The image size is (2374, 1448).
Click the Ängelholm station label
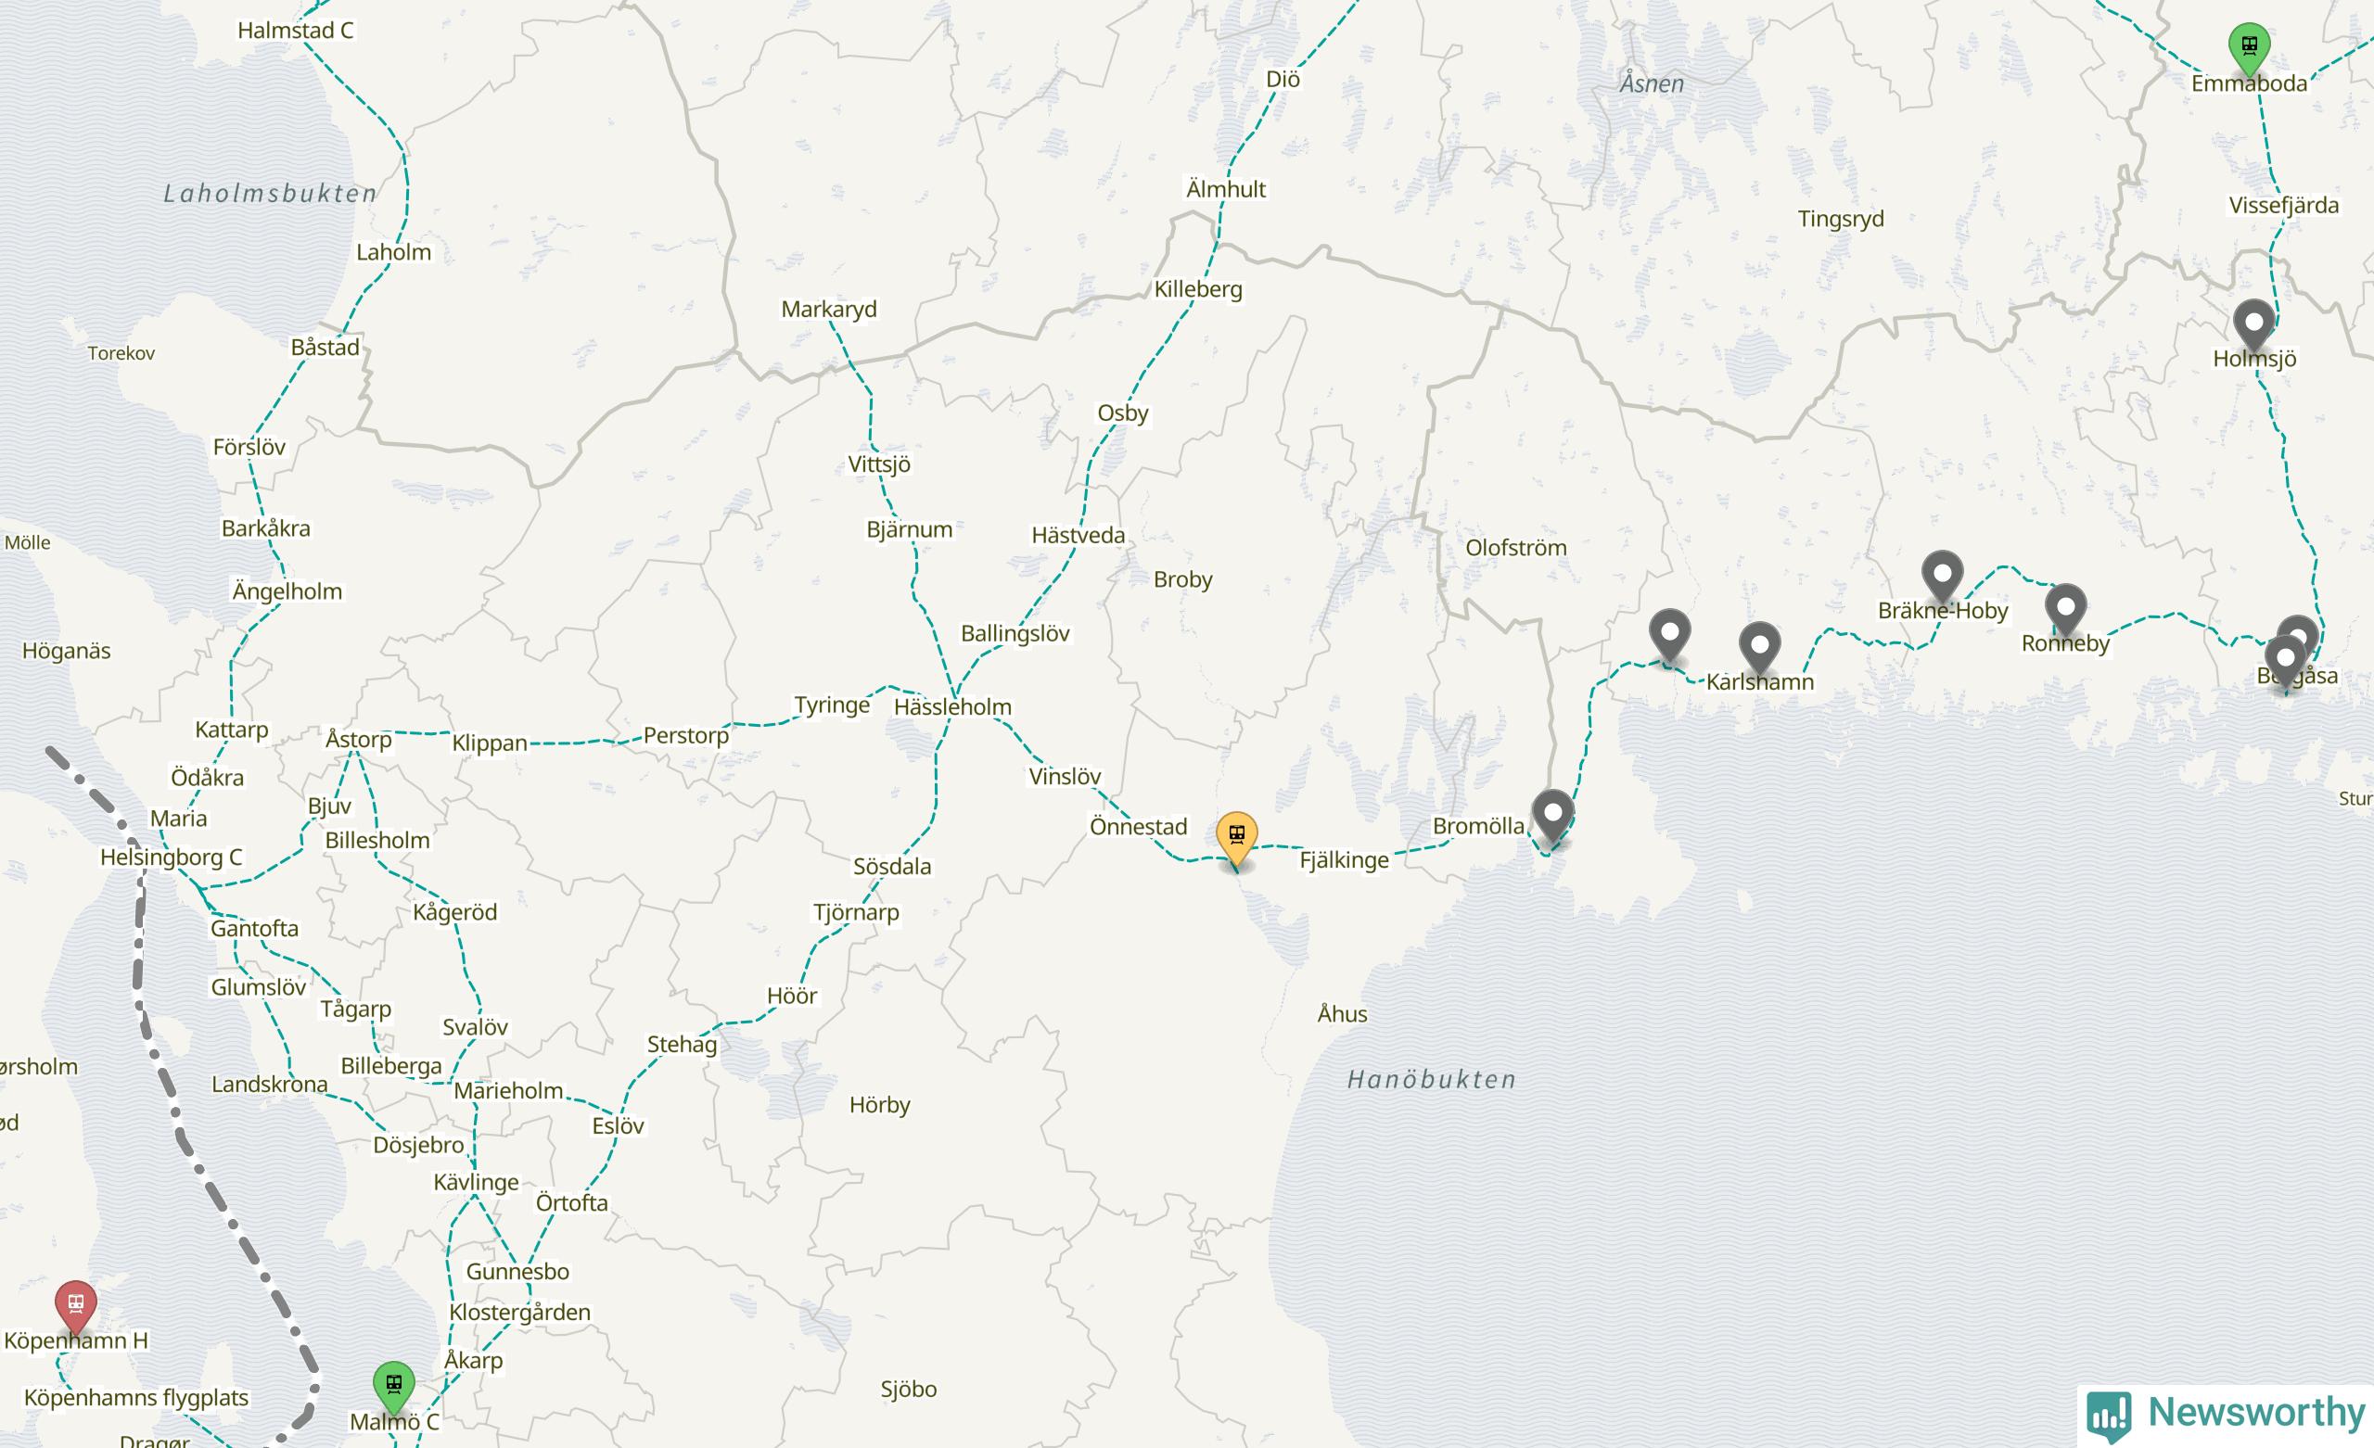[x=287, y=591]
